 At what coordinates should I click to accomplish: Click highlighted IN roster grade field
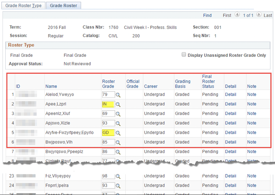[x=108, y=104]
